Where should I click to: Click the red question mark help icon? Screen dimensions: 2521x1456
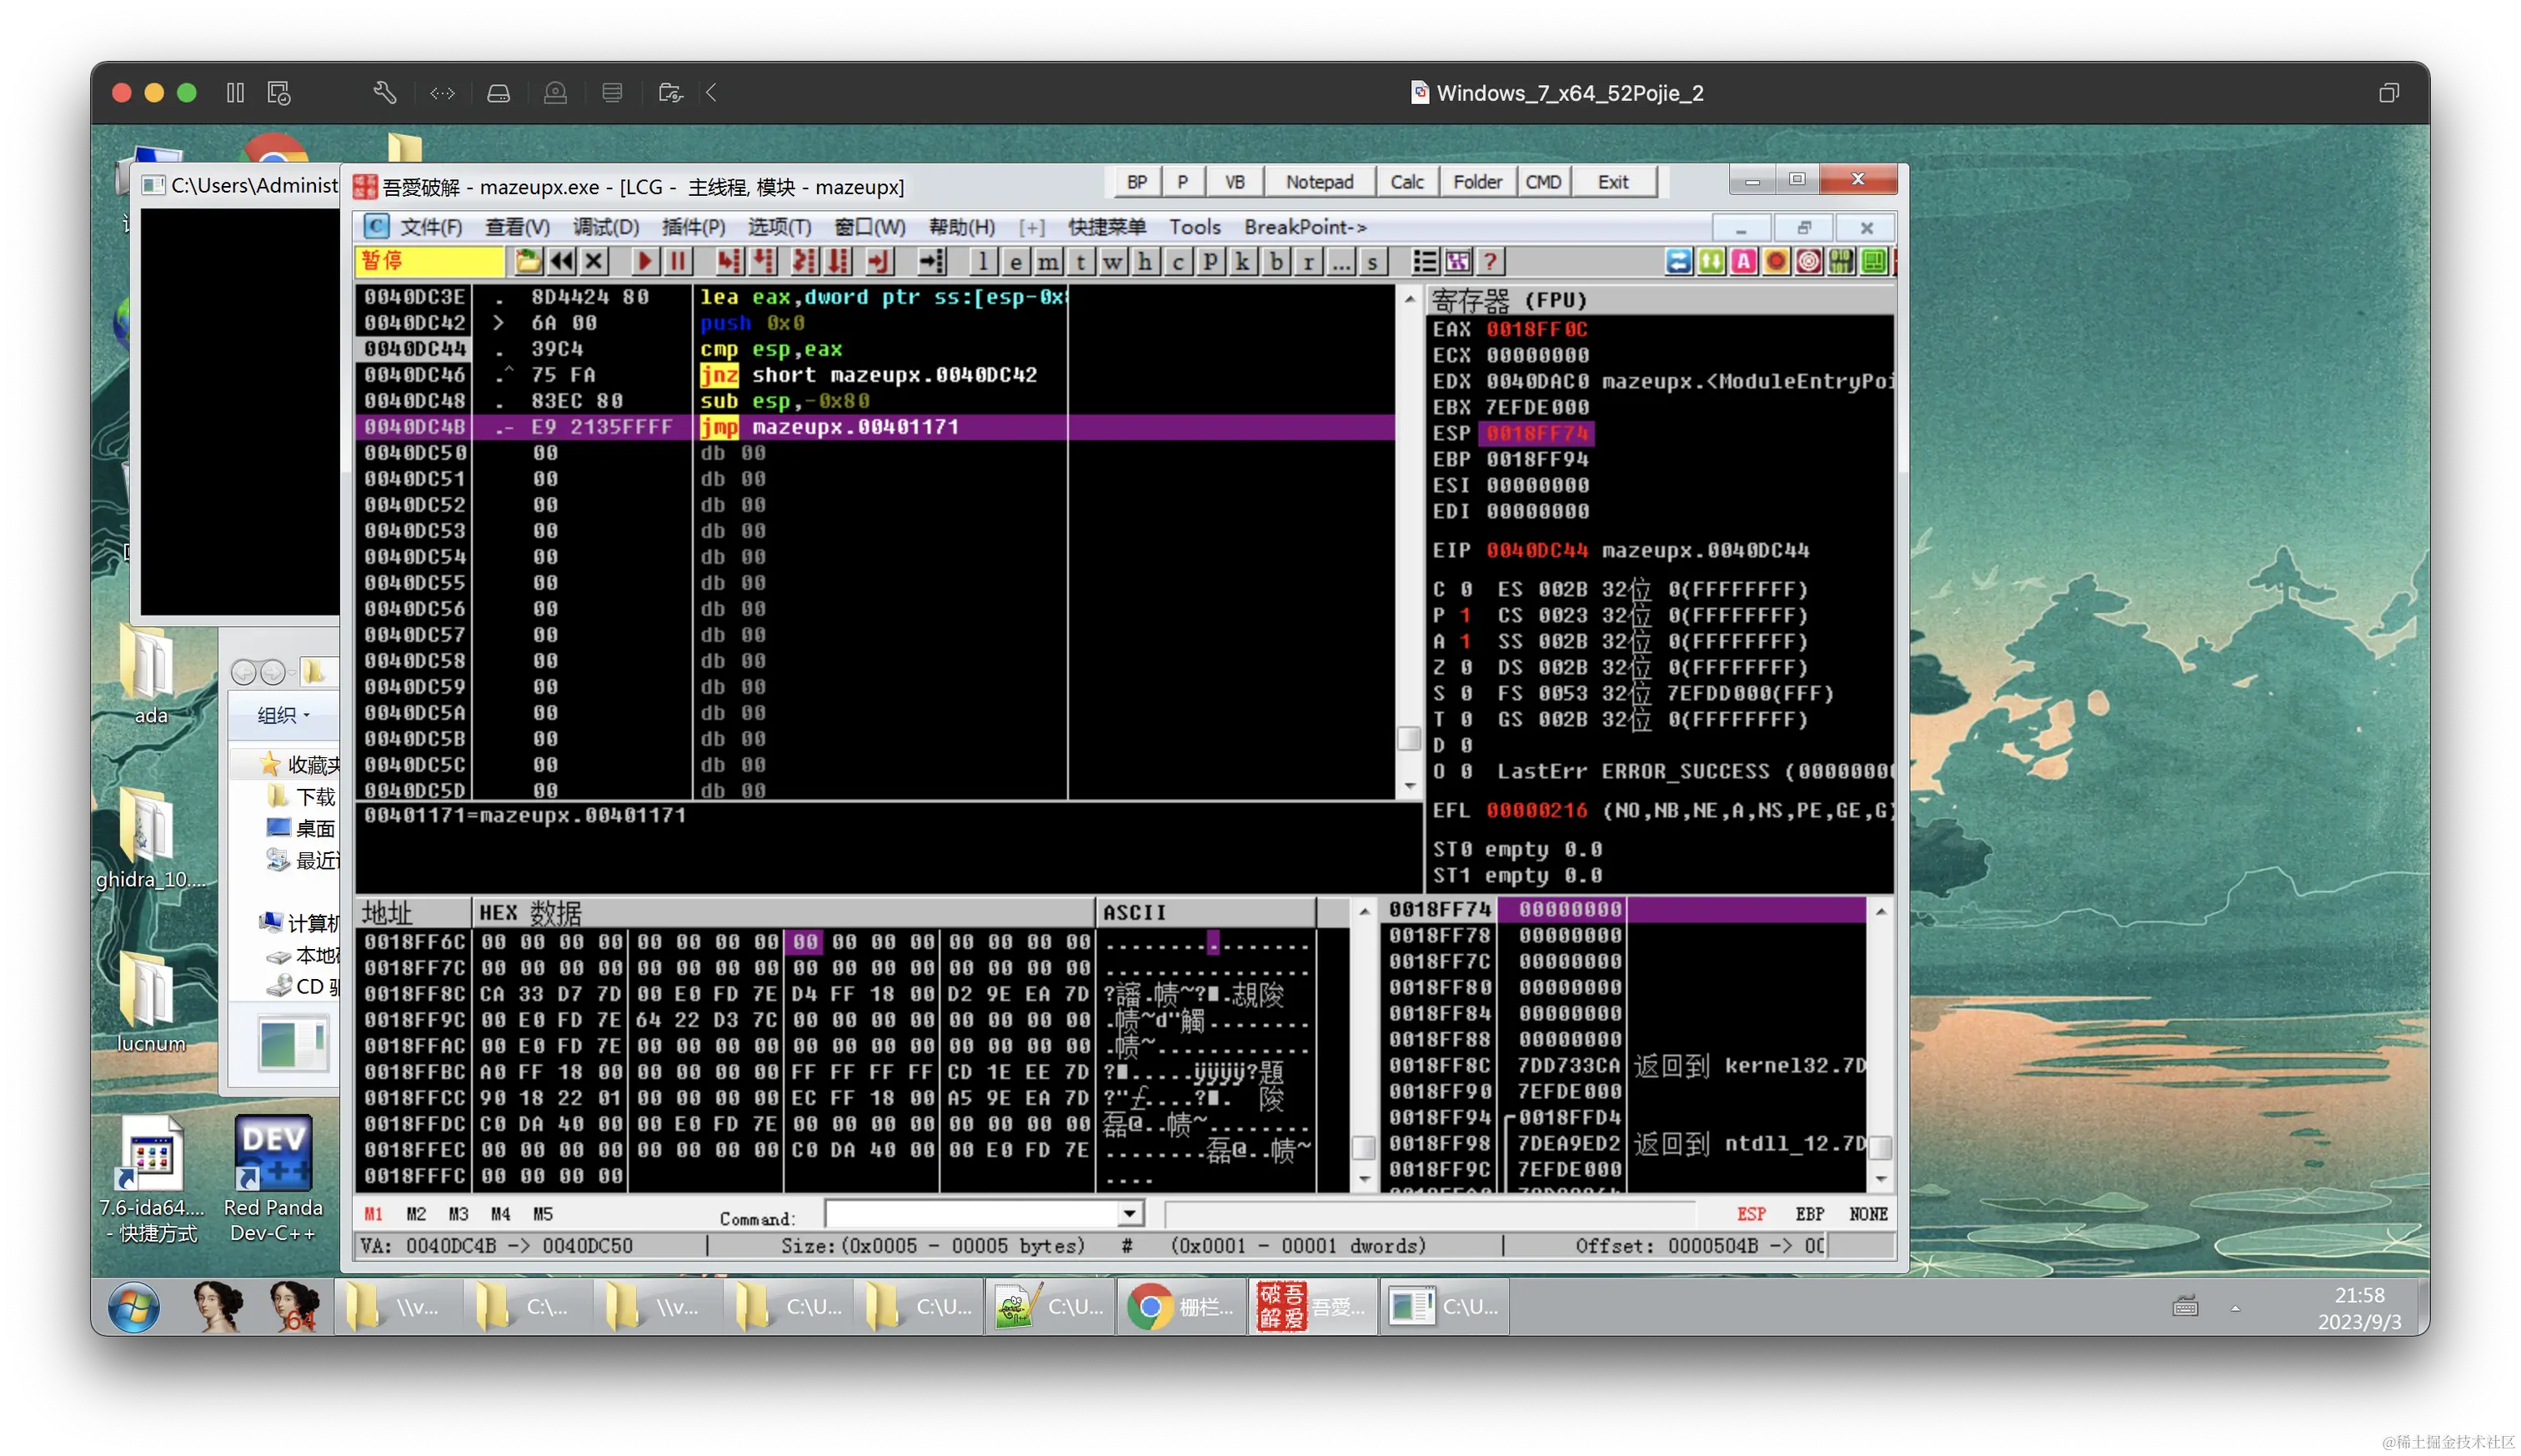click(1490, 262)
